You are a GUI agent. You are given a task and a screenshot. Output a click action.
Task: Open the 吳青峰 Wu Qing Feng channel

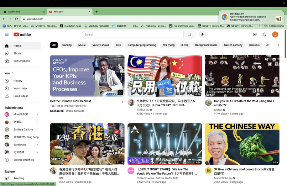pyautogui.click(x=22, y=137)
